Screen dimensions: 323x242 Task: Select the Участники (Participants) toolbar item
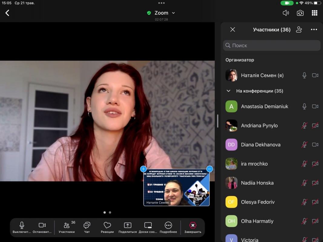click(67, 227)
